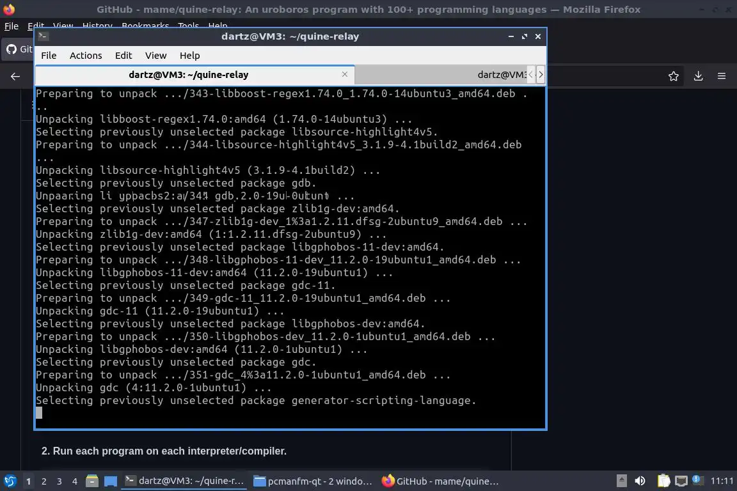The height and width of the screenshot is (491, 737).
Task: Click the terminal window title 'dartz@VM3: ~/quine-relay'
Action: 290,36
